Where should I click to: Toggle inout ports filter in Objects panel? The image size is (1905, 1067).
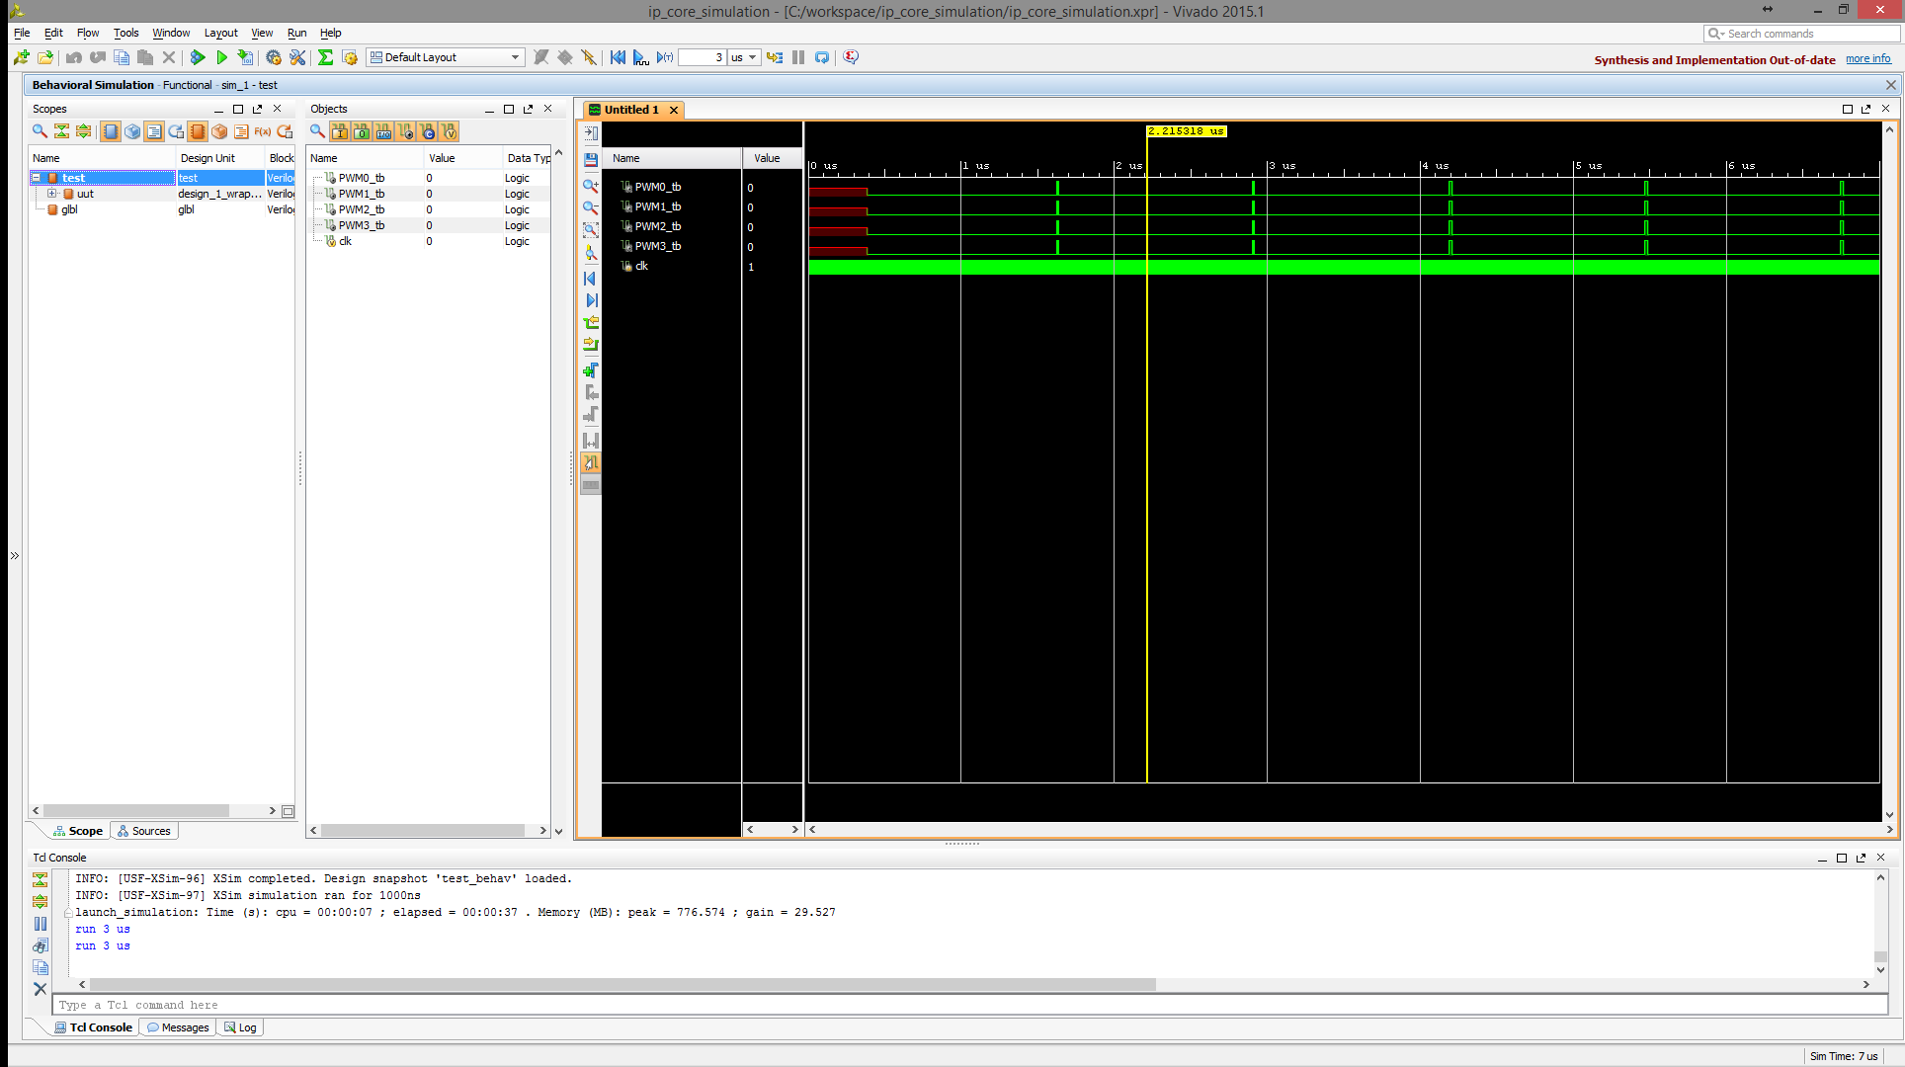click(383, 131)
